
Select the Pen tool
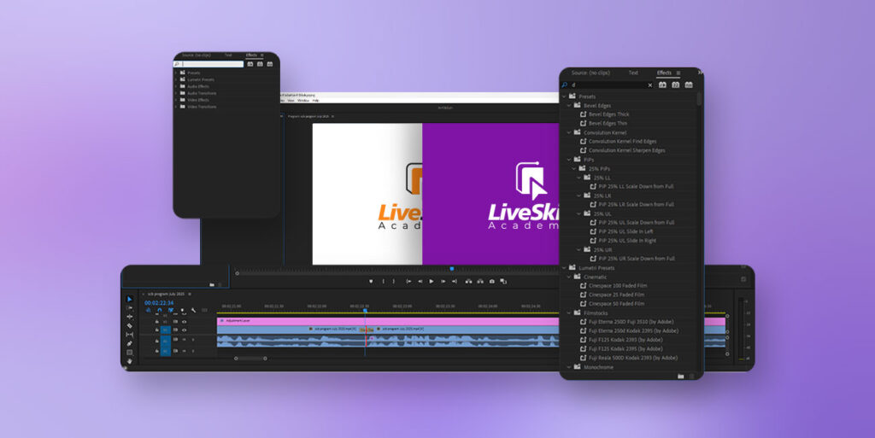click(x=130, y=344)
